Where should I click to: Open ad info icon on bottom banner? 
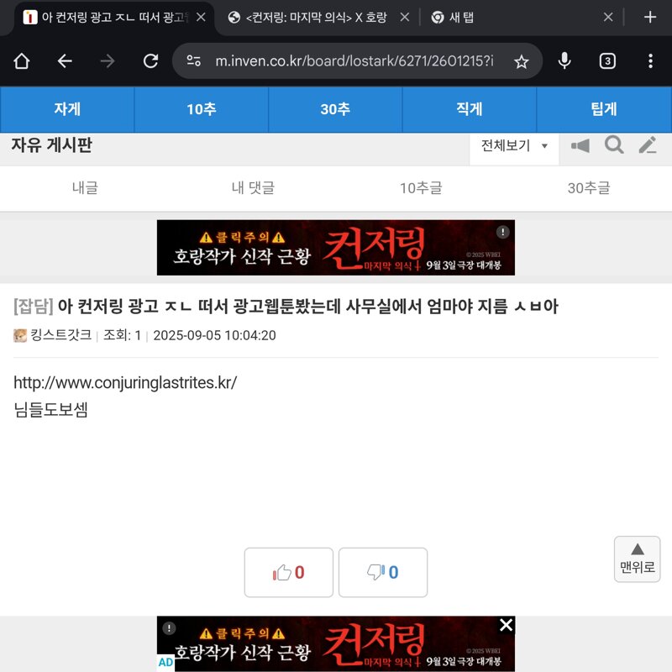click(170, 628)
